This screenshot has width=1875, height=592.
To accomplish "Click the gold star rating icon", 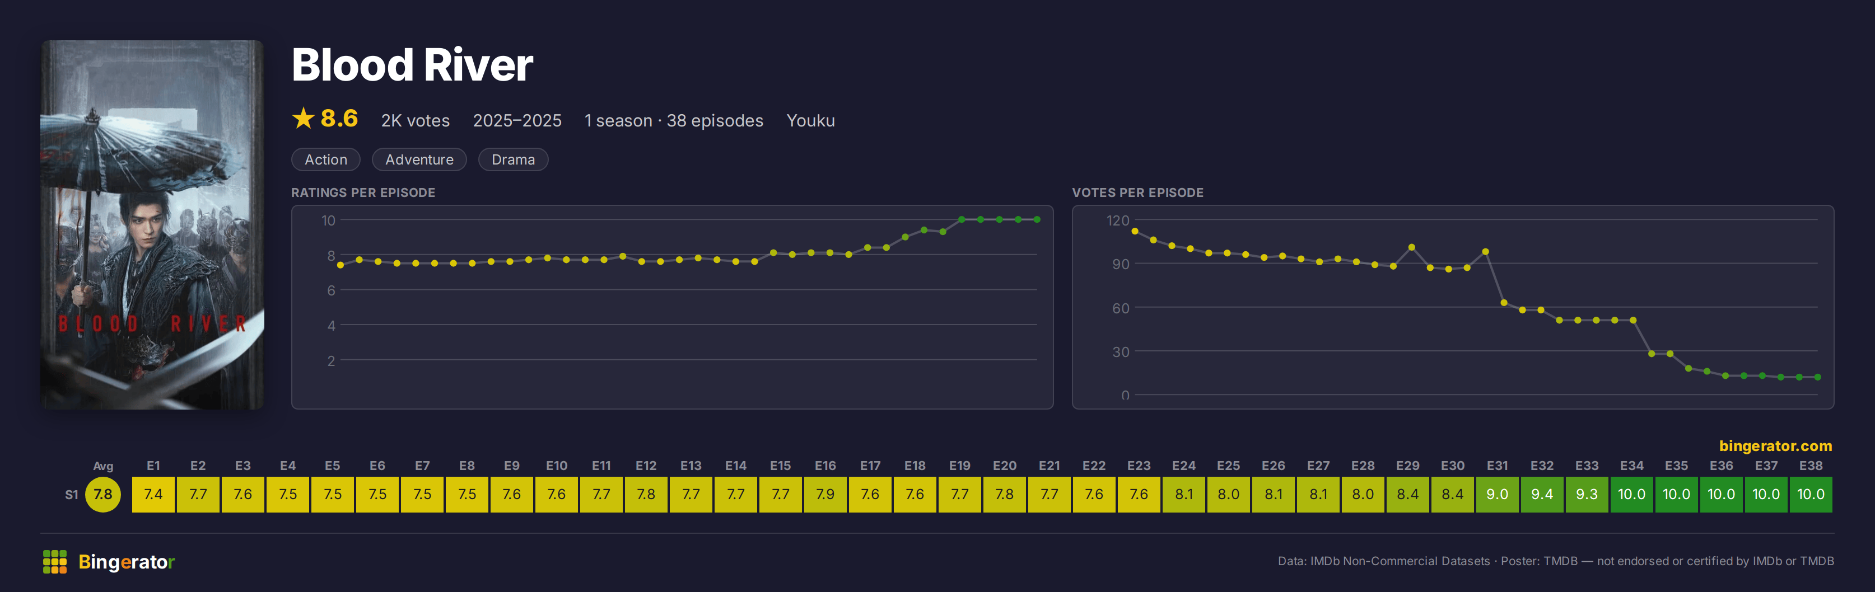I will pos(303,118).
